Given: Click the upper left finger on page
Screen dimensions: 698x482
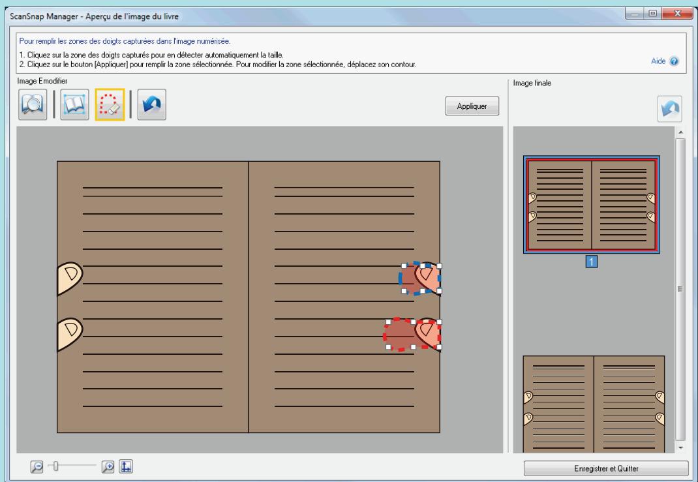Looking at the screenshot, I should (x=70, y=278).
